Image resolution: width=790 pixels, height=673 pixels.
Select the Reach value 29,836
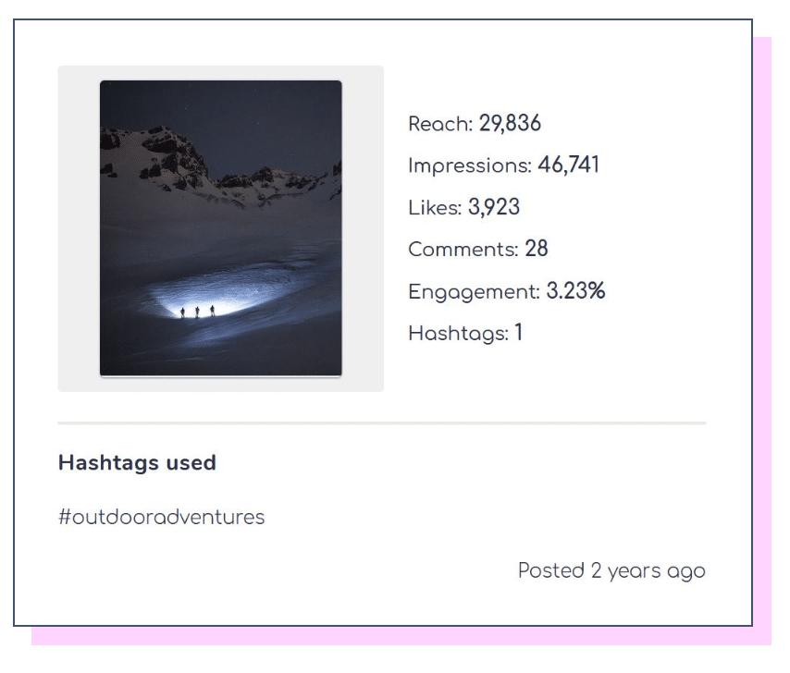pos(510,123)
